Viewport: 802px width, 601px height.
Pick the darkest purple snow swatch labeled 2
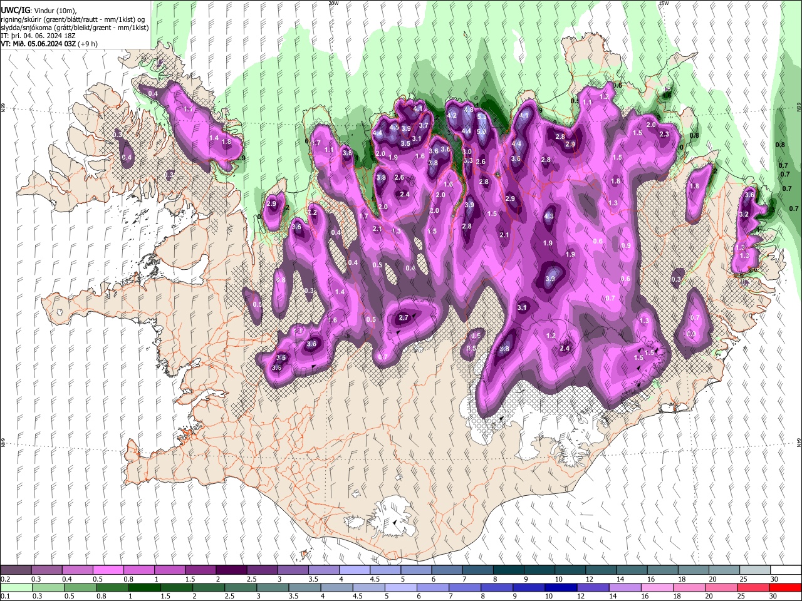(231, 570)
